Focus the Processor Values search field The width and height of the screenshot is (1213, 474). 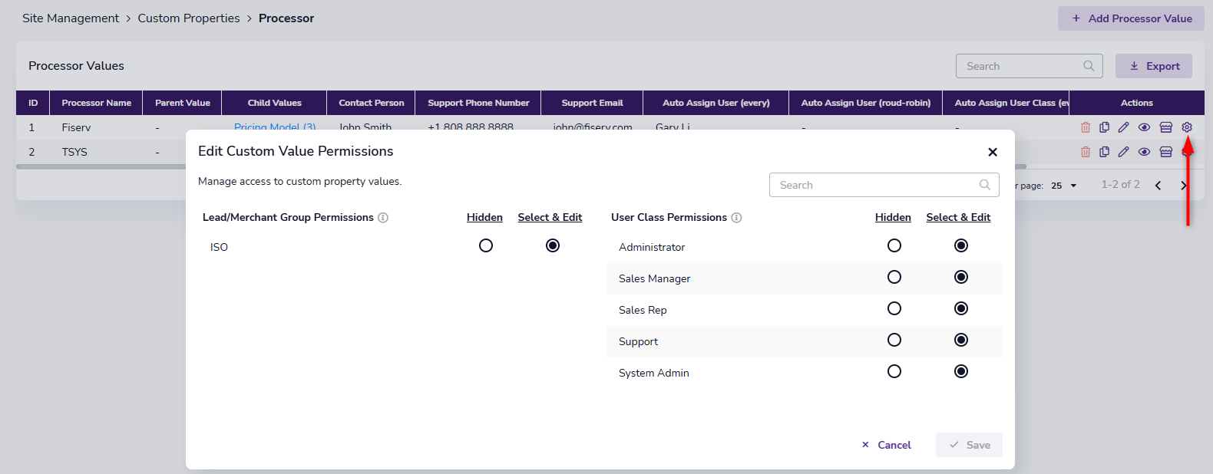[x=1029, y=66]
